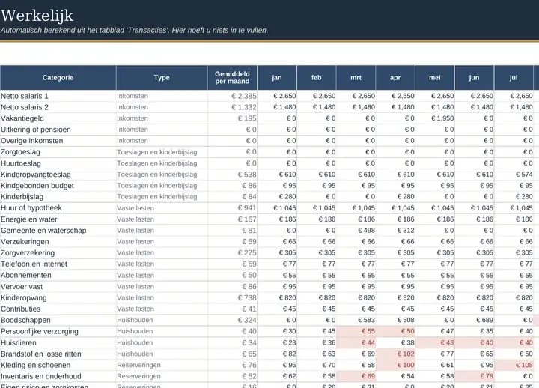Select the Kinderopvangtoeslag category cell
539x388 pixels.
[58, 175]
